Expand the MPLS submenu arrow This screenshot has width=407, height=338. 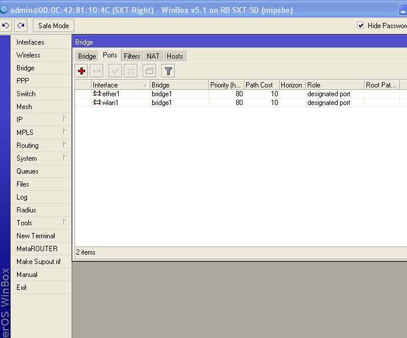65,132
